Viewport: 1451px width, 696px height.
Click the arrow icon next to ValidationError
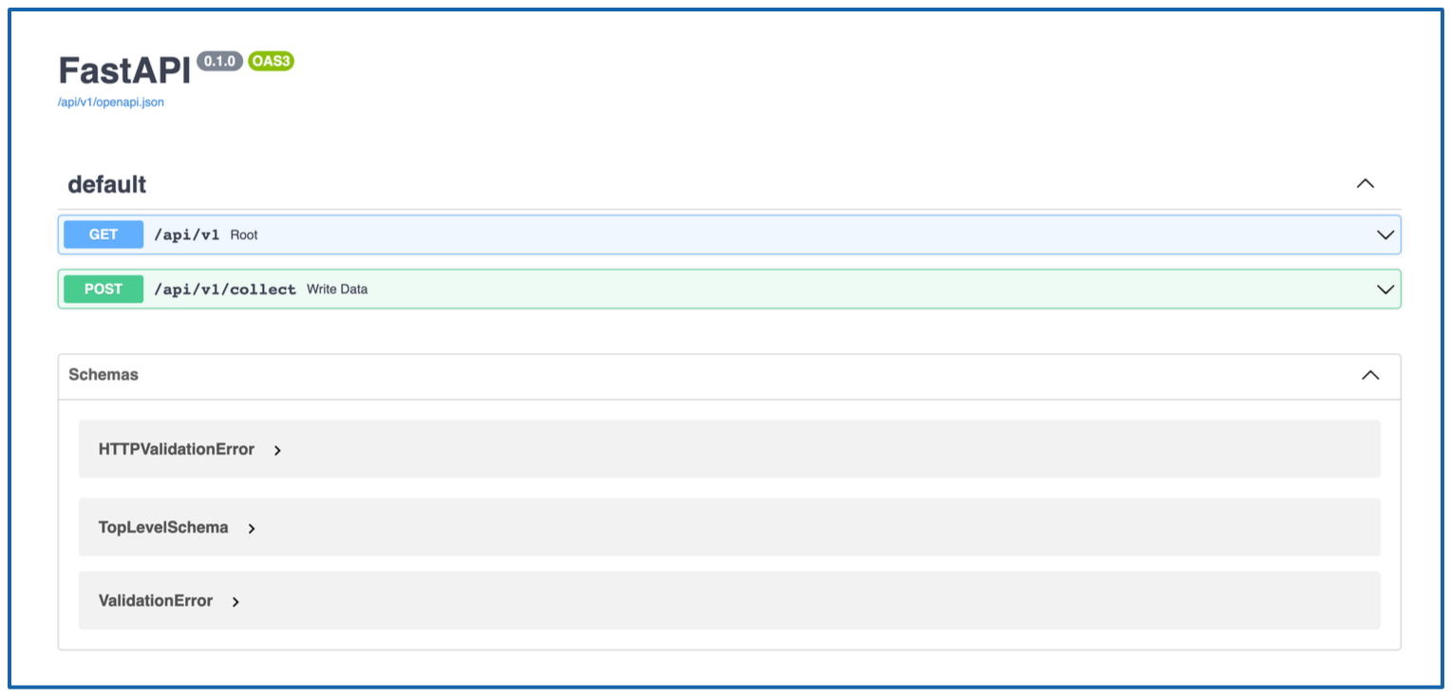click(x=236, y=601)
